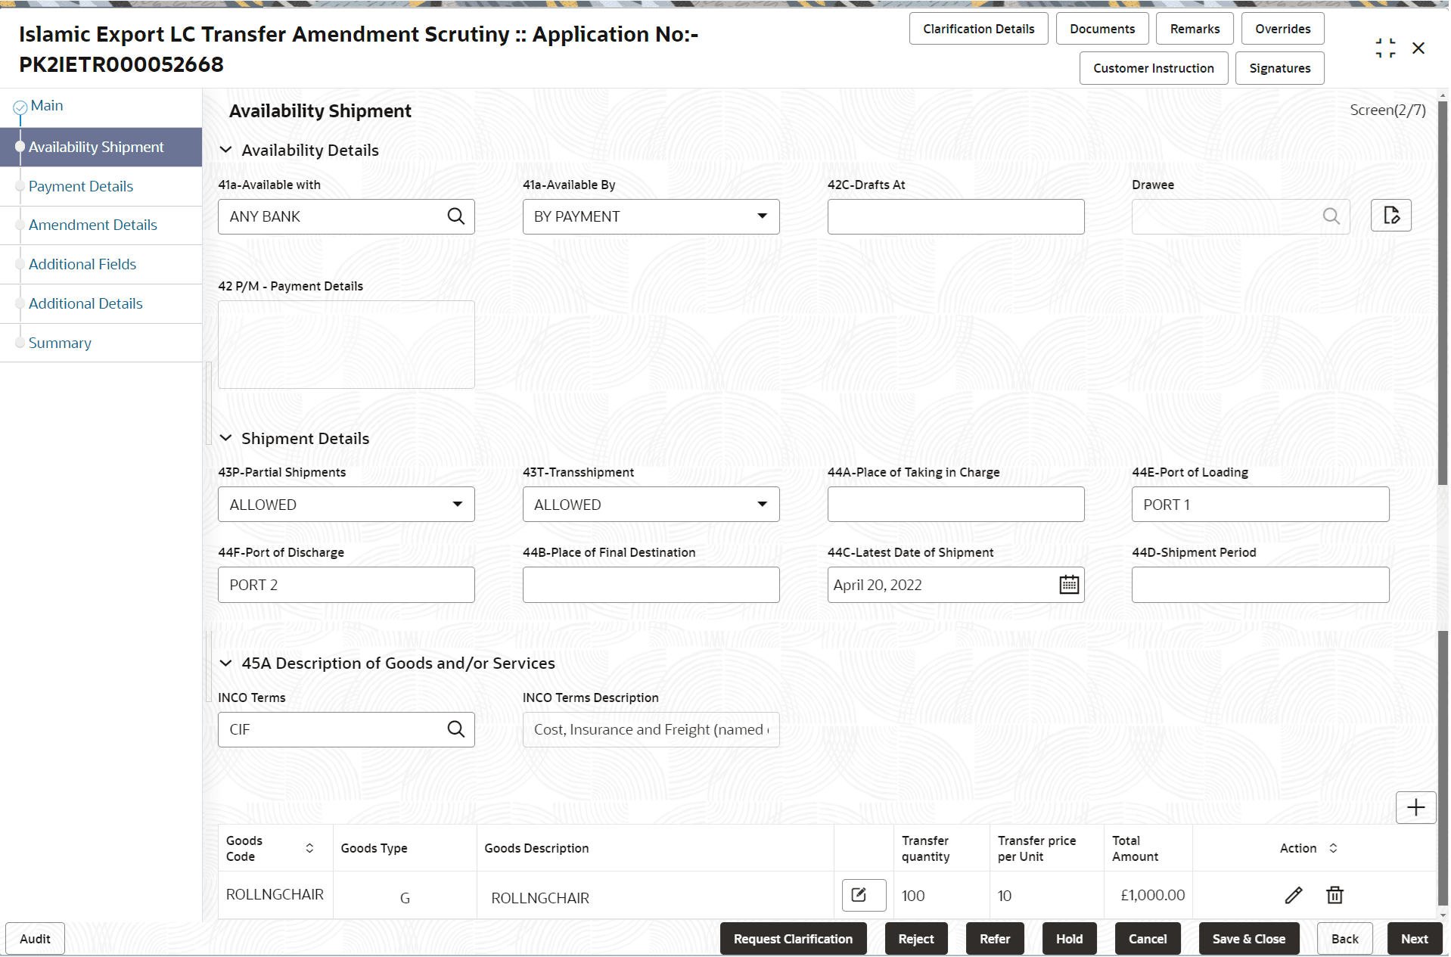The width and height of the screenshot is (1451, 957).
Task: Change the 43P-Partial Shipments selection
Action: [x=457, y=504]
